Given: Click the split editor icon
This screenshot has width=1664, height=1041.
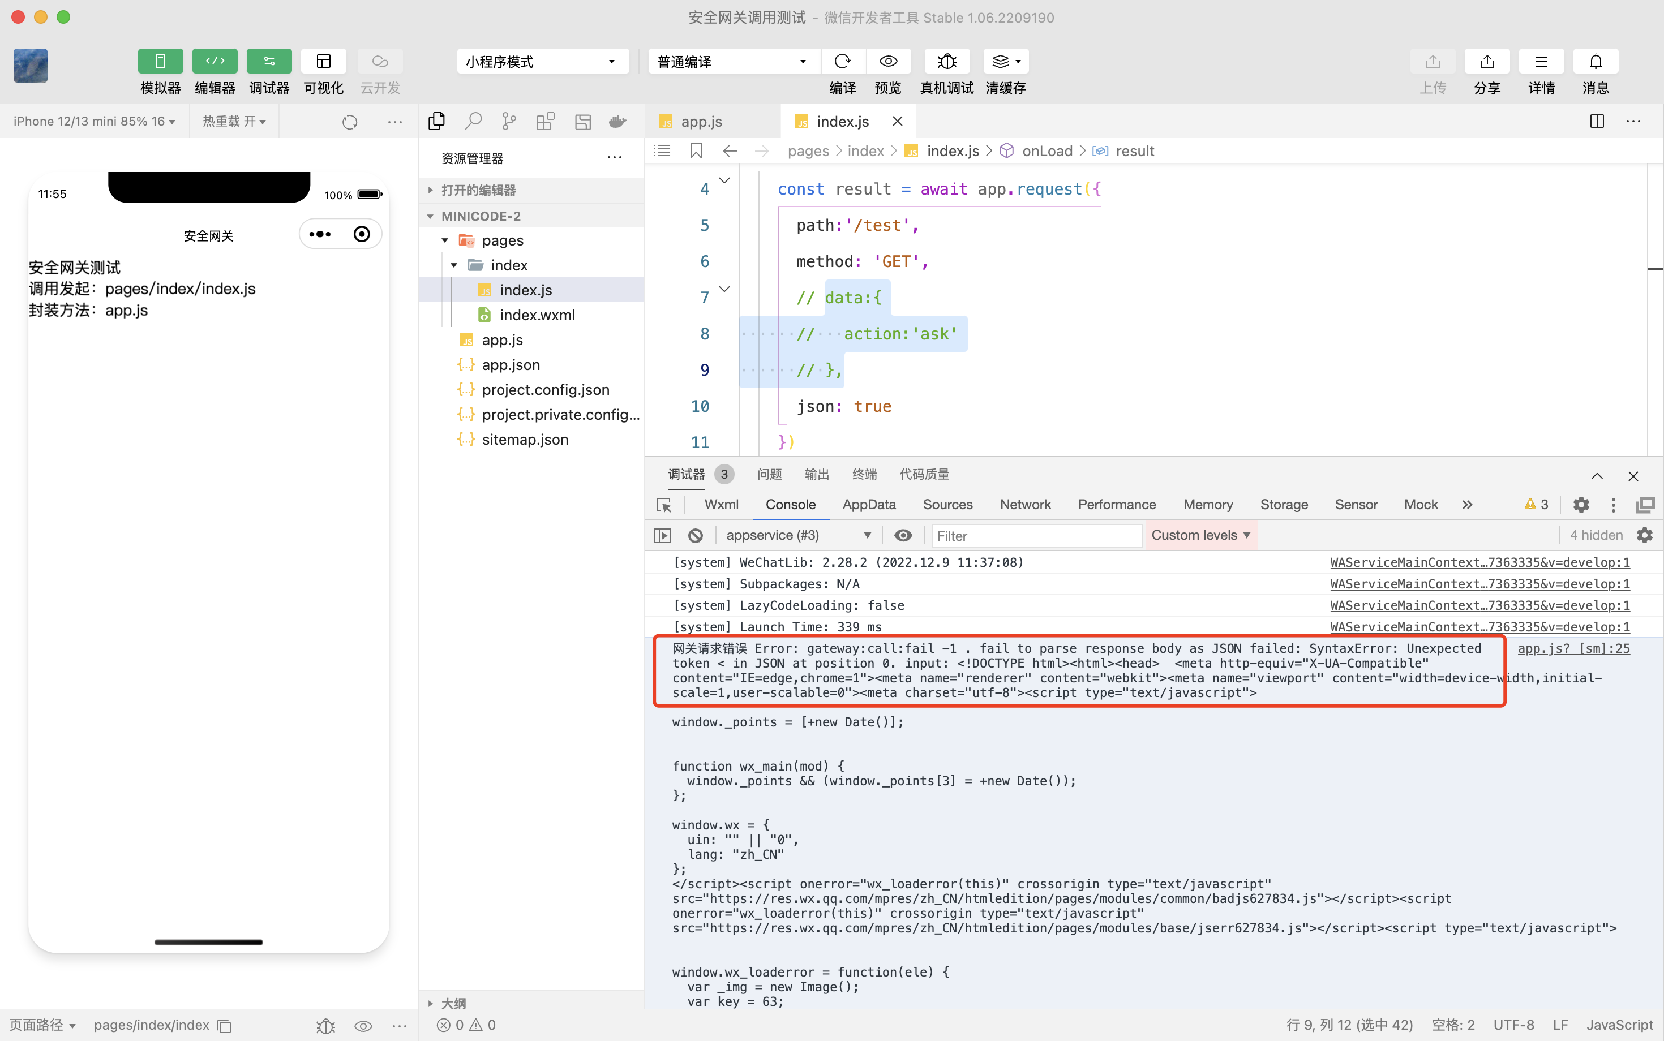Looking at the screenshot, I should (x=1597, y=121).
